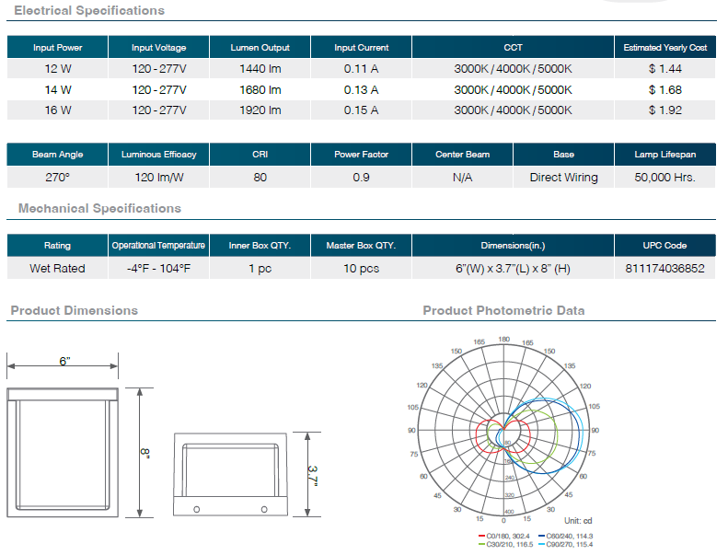This screenshot has width=728, height=555.
Task: Click the Estimated Yearly Cost header
Action: pyautogui.click(x=665, y=48)
